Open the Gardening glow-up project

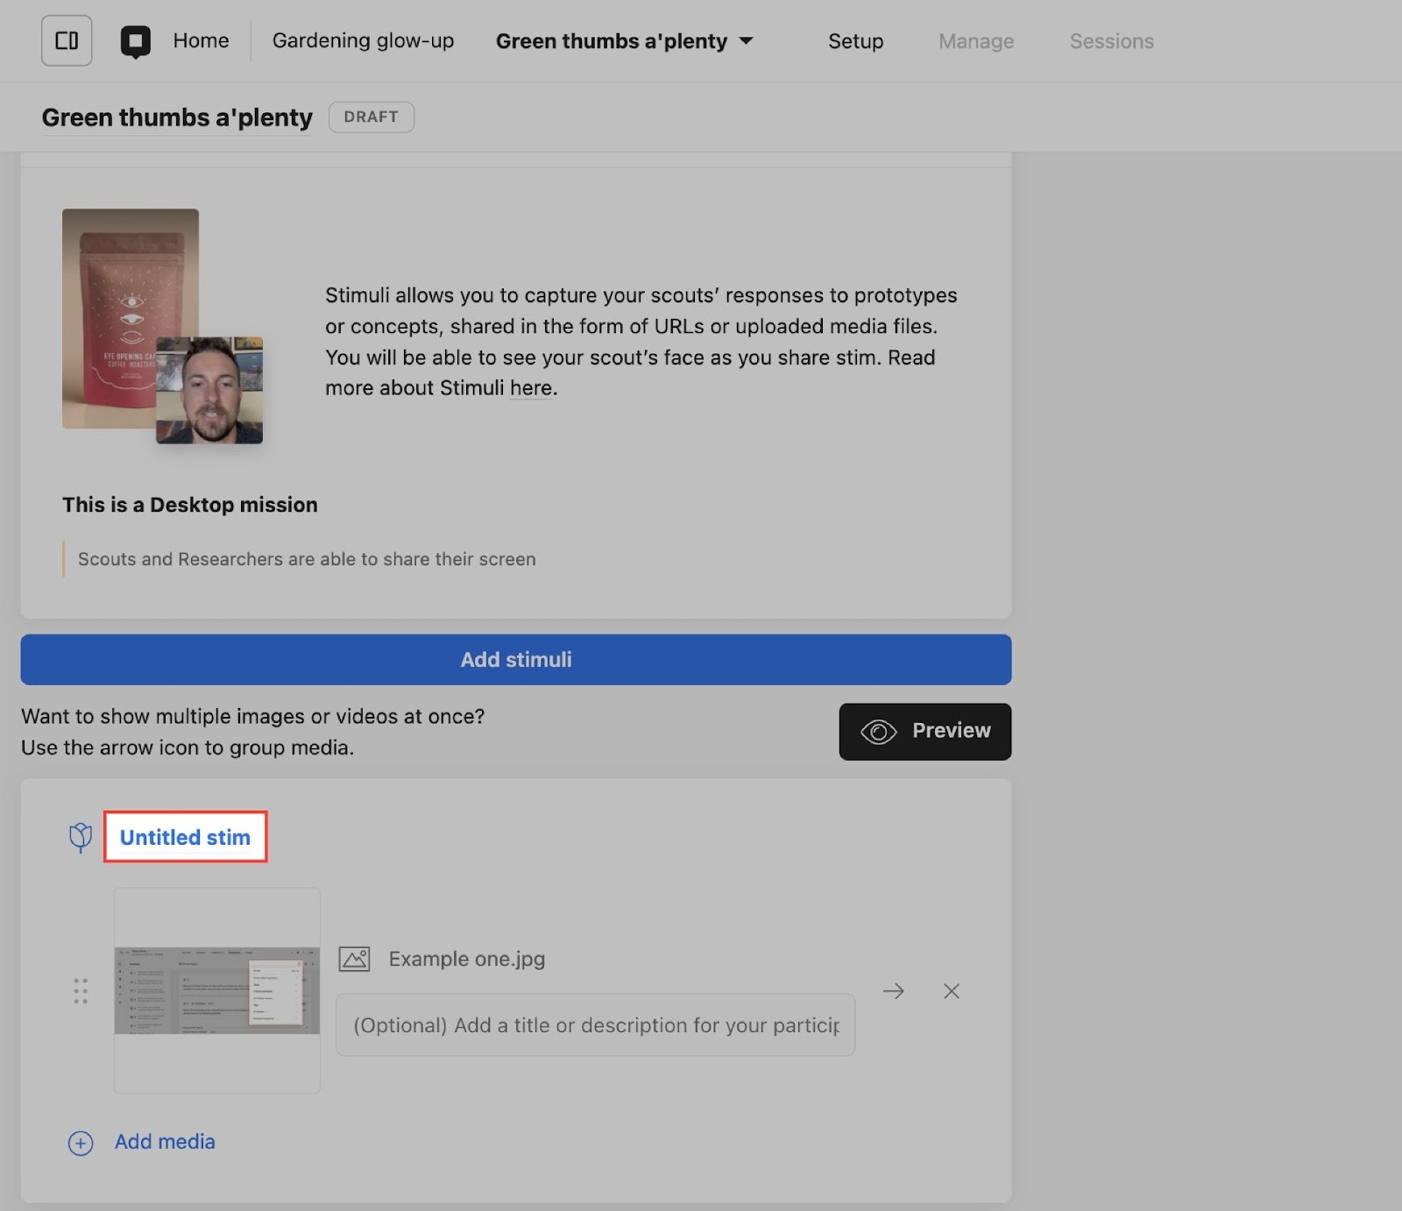(x=363, y=41)
